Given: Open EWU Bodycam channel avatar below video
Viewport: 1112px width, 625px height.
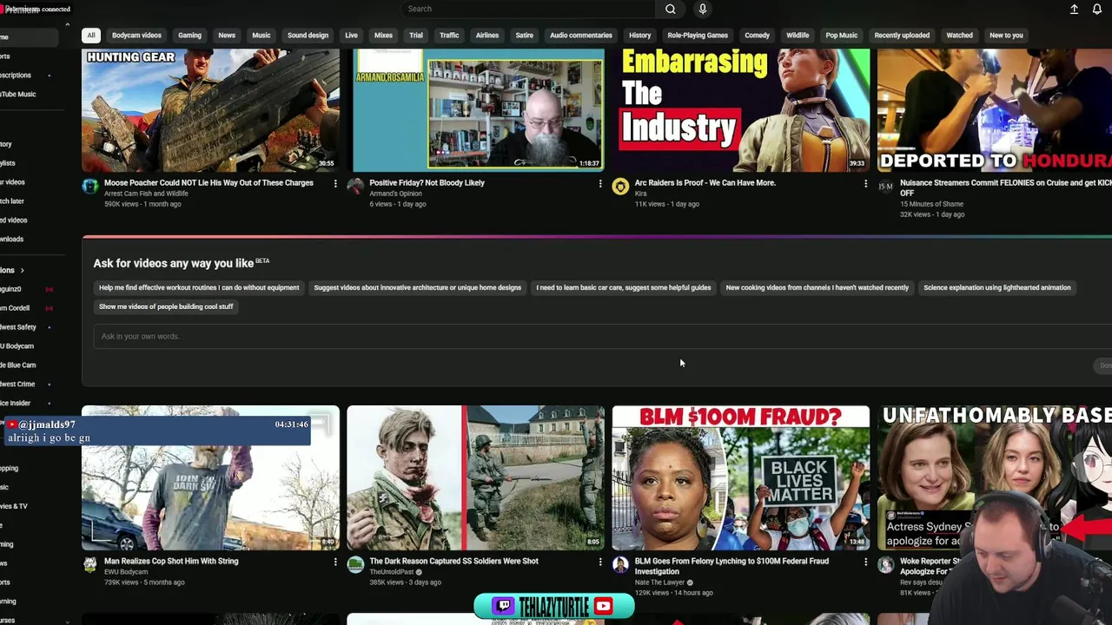Looking at the screenshot, I should [89, 564].
